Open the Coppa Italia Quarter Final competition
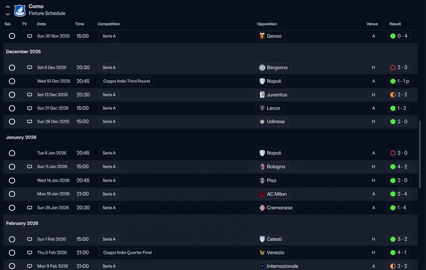426x270 pixels. (x=127, y=253)
